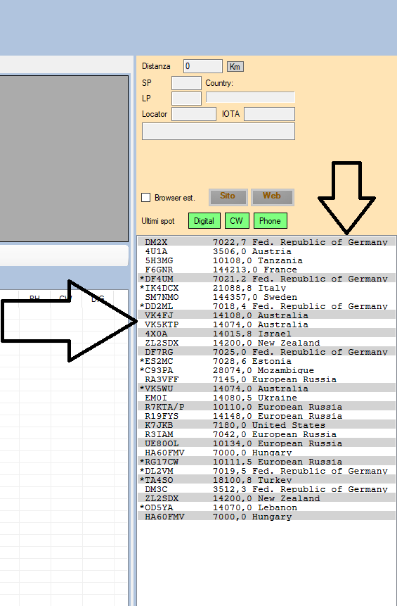397x606 pixels.
Task: Click the Web button
Action: point(272,197)
